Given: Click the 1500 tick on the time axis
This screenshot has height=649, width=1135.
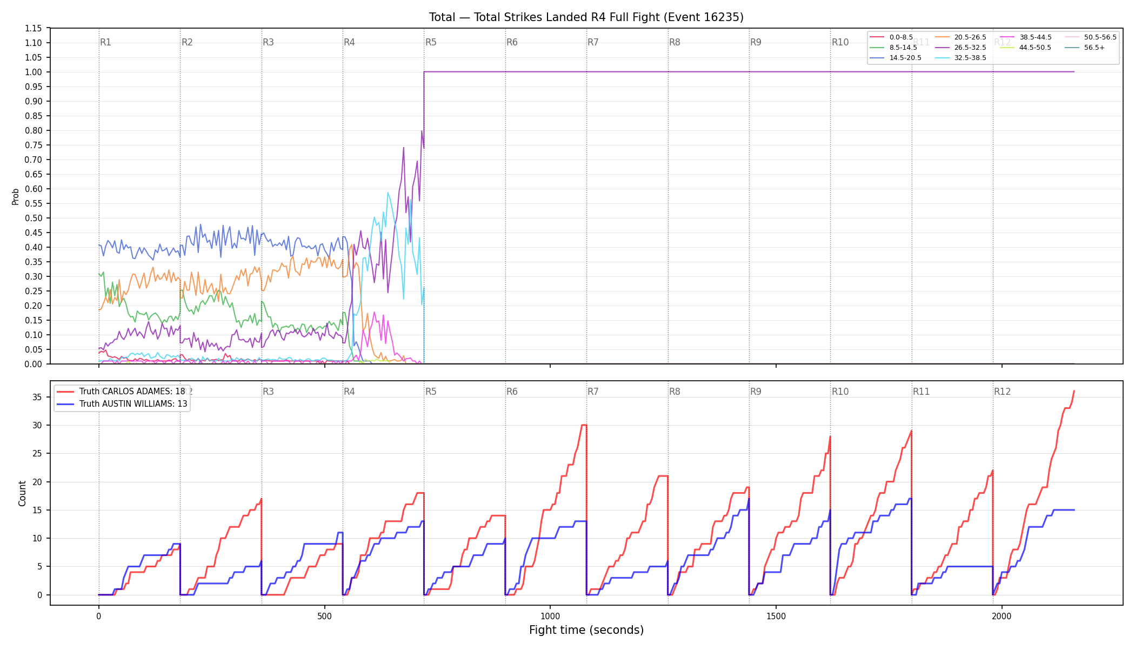Looking at the screenshot, I should [776, 616].
